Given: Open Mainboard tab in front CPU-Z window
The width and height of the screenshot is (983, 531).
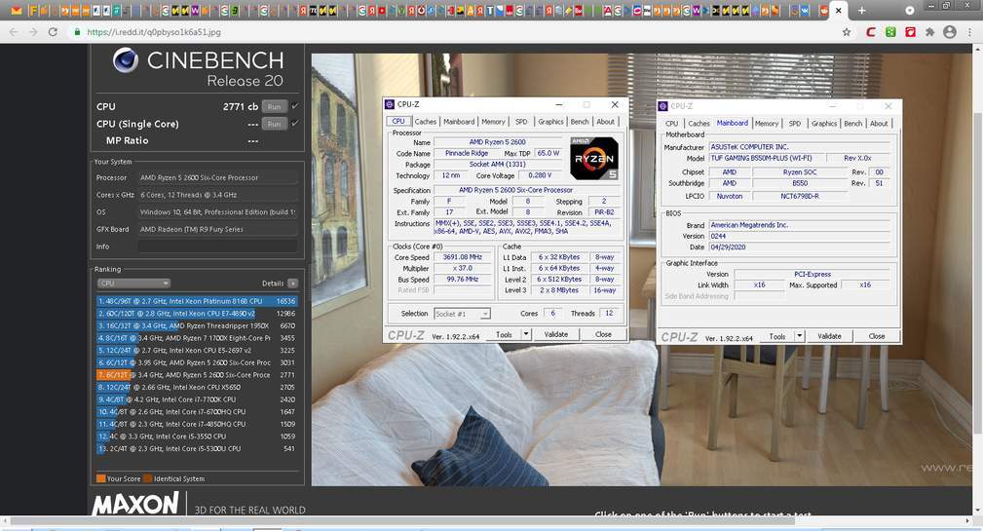Looking at the screenshot, I should (x=459, y=122).
